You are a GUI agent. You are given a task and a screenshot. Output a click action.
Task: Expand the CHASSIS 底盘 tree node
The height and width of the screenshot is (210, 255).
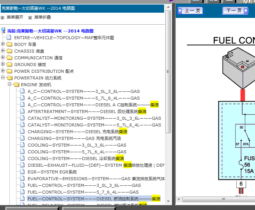coord(3,51)
